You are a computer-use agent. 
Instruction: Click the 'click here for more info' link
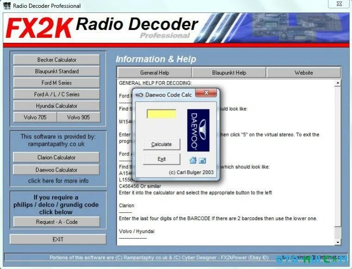click(58, 181)
